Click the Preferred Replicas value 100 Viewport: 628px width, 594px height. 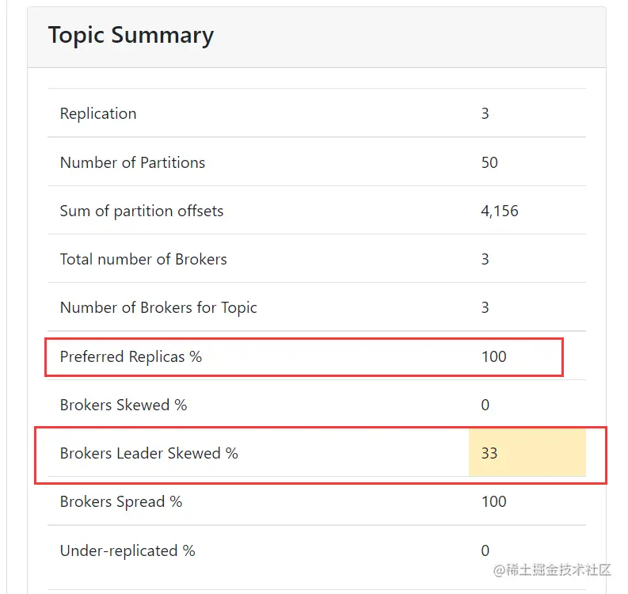point(493,356)
